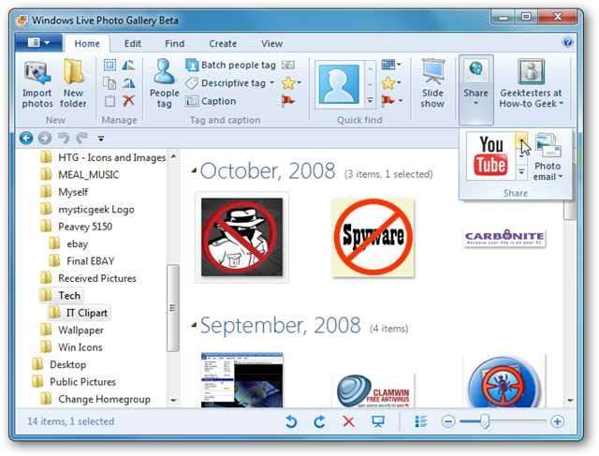
Task: Select the Public Pictures folder
Action: (73, 381)
